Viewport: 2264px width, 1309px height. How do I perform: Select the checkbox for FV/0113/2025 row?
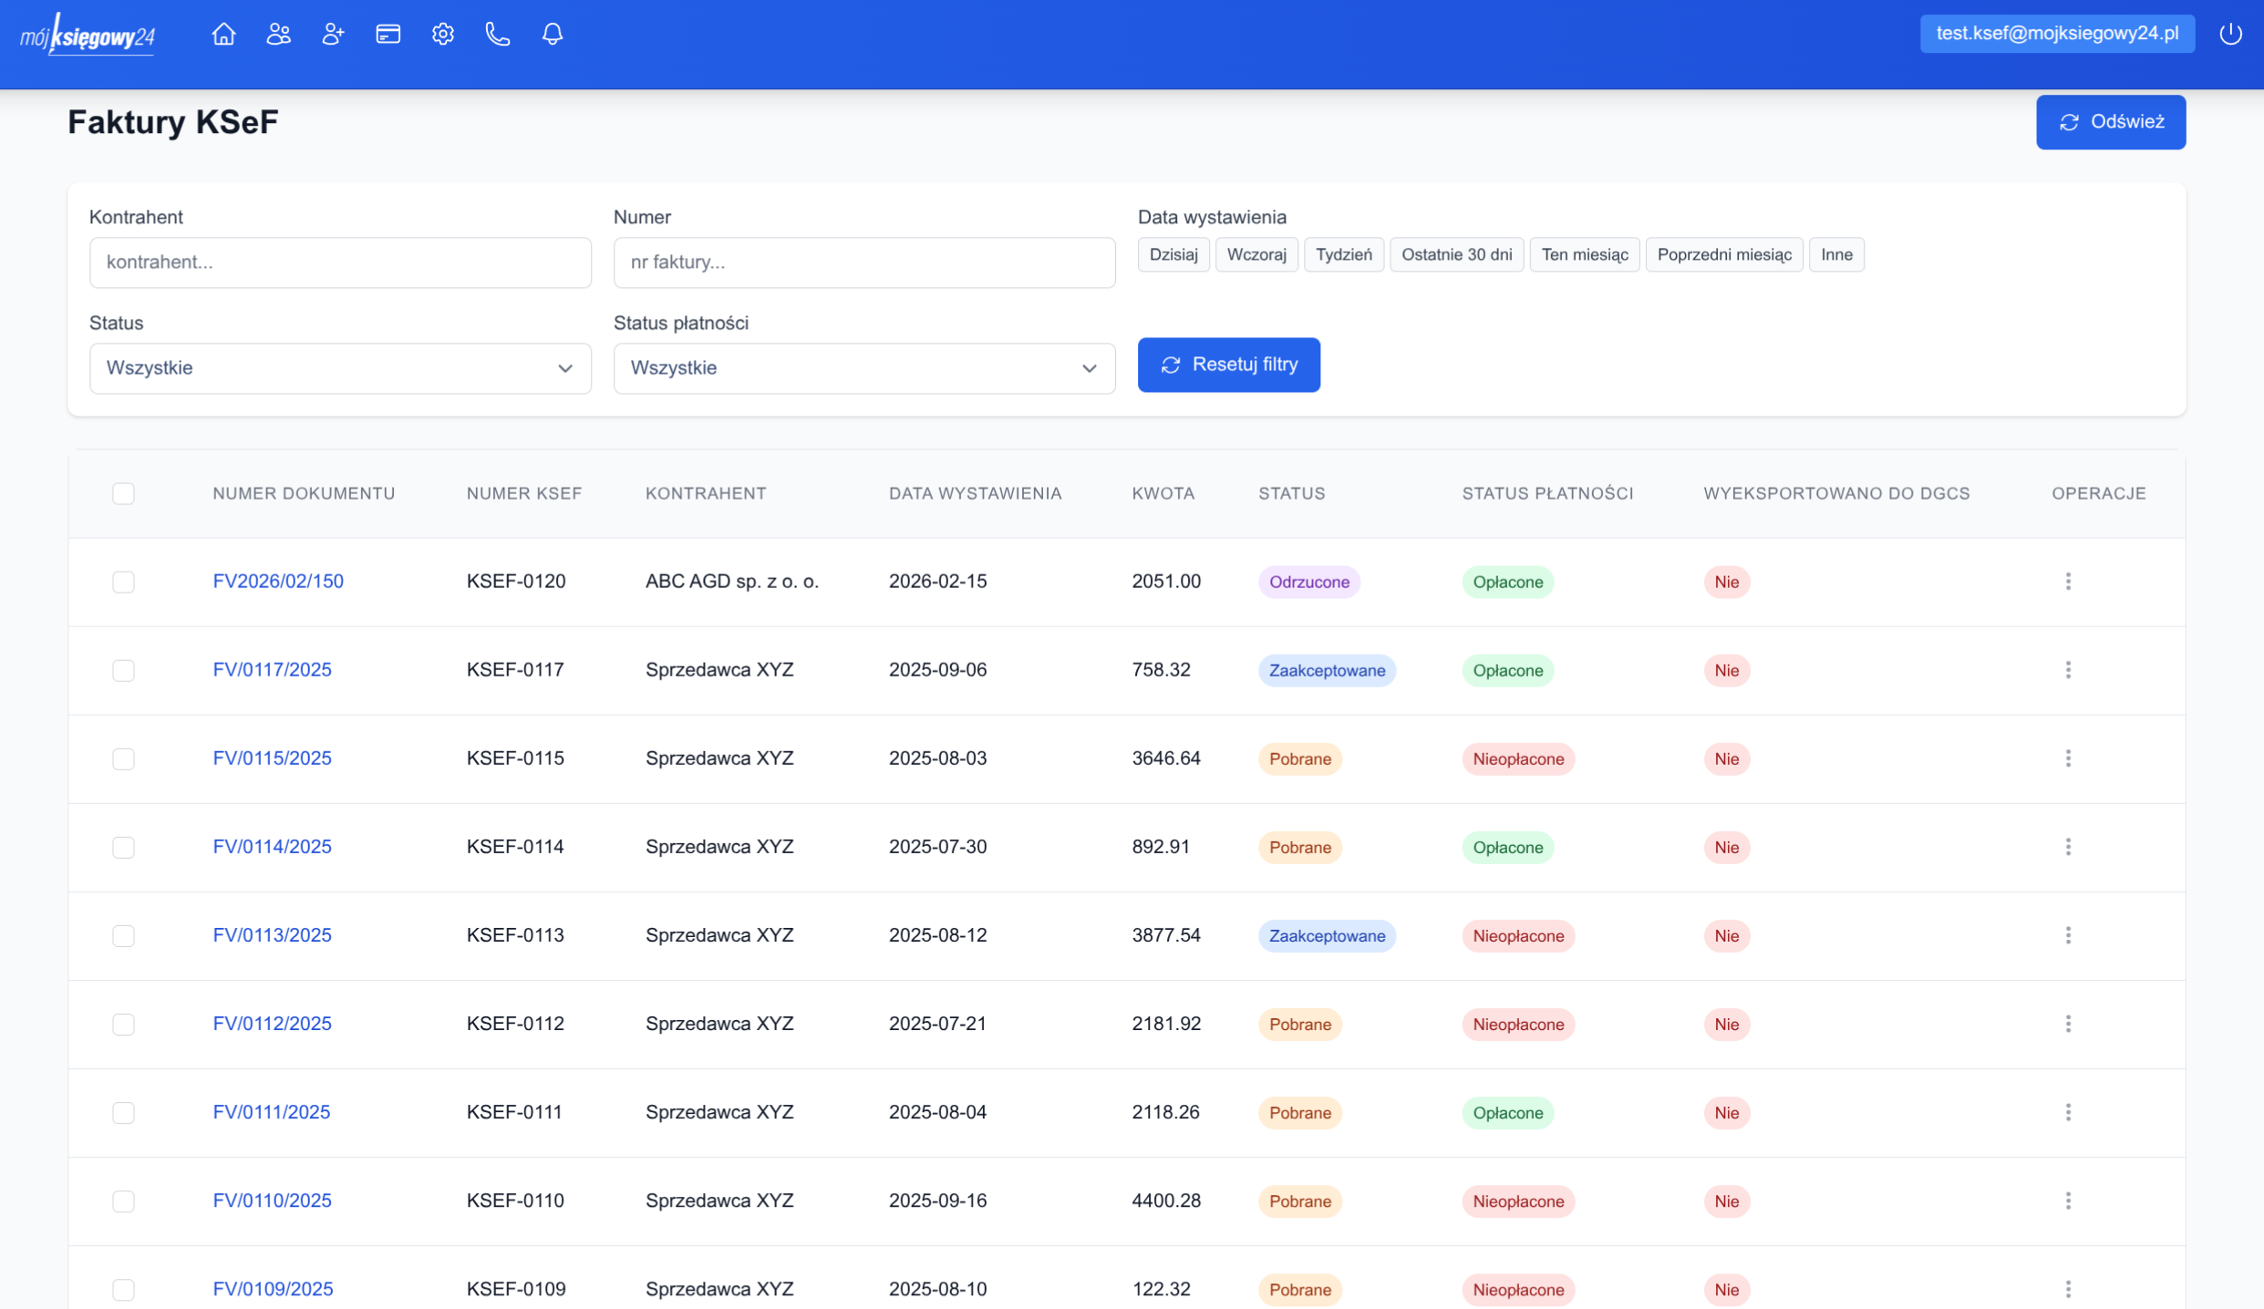[x=123, y=935]
